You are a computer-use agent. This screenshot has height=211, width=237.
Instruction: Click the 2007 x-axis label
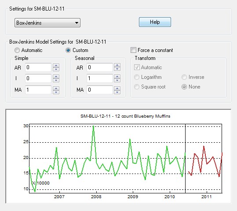(x=59, y=196)
